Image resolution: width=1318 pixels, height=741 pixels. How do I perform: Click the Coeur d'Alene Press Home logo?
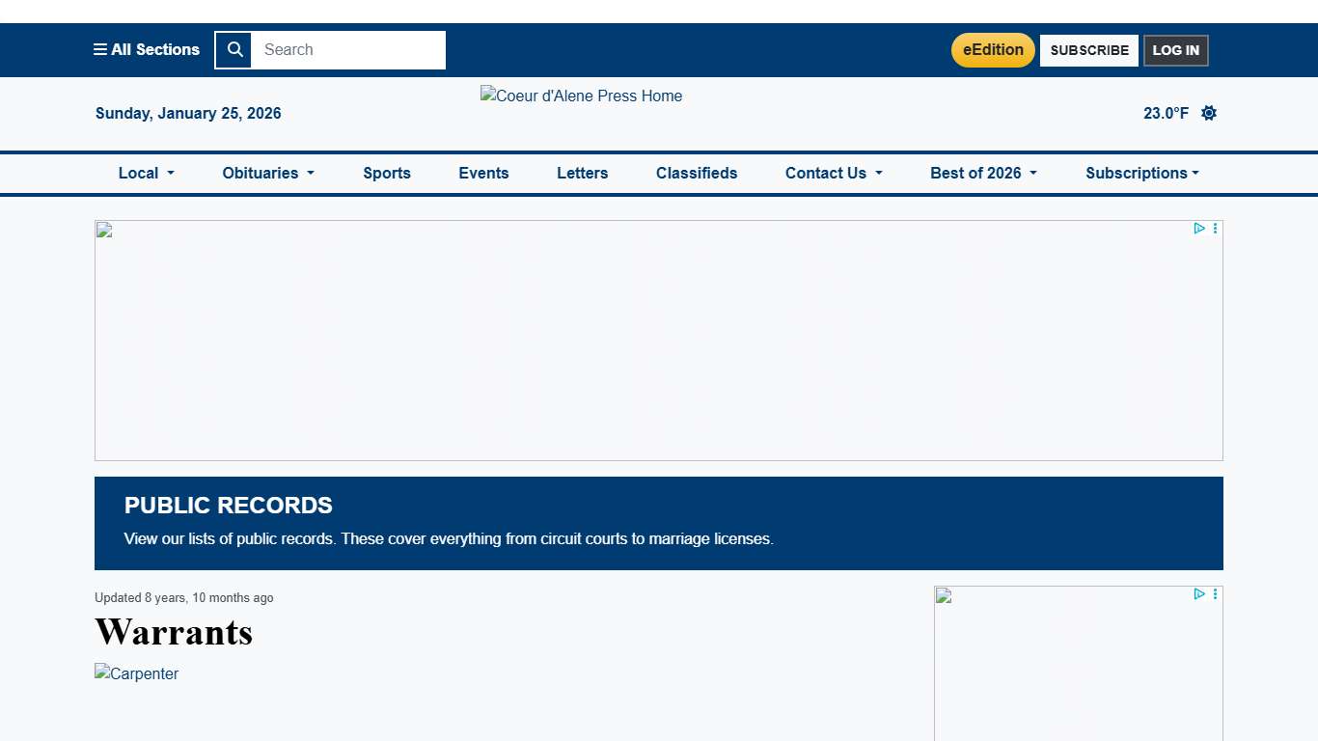pyautogui.click(x=581, y=96)
